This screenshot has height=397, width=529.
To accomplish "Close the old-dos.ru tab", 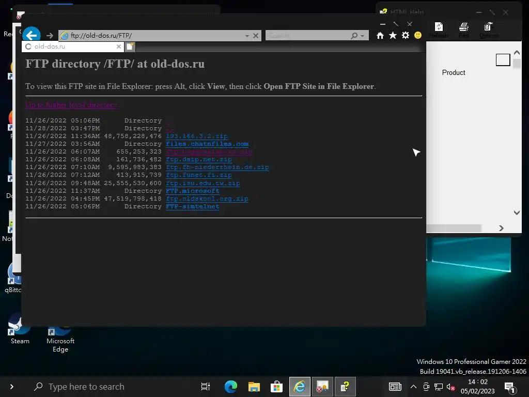I will pos(118,47).
